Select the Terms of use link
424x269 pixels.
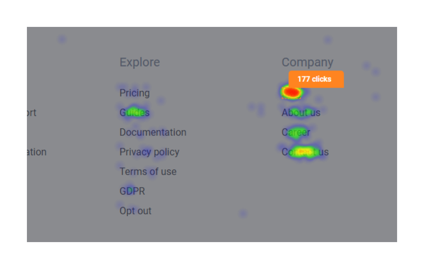coord(148,172)
